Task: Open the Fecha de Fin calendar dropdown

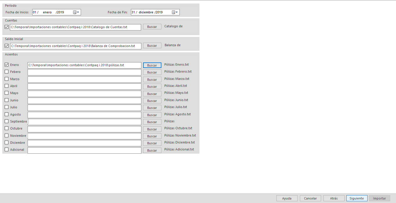Action: tap(175, 12)
